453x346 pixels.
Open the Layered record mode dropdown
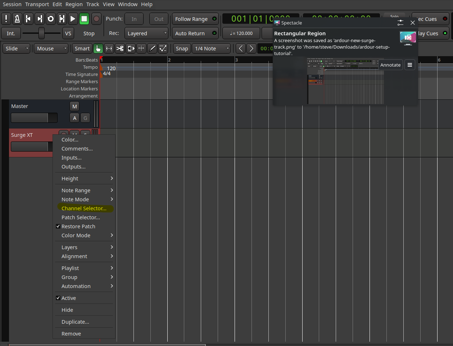[x=146, y=33]
